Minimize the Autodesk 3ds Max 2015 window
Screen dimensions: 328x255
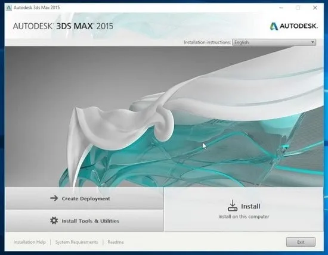click(281, 8)
